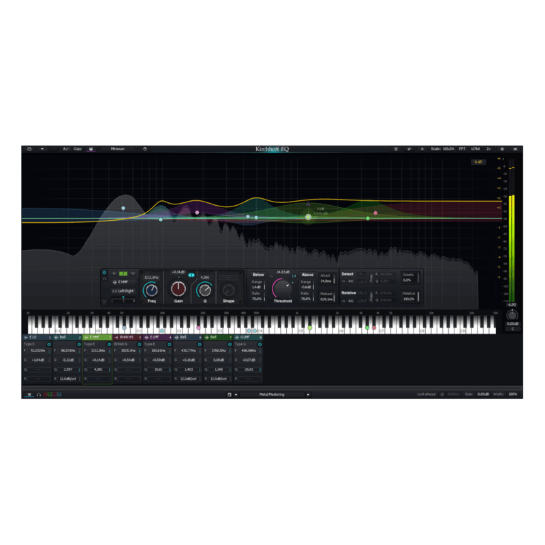Click the undo arrow in top bar
Screen dimensions: 545x545
point(42,149)
